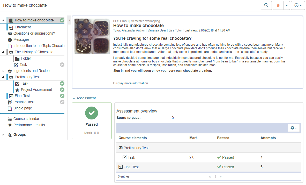Open the Single page course element

pyautogui.click(x=23, y=108)
